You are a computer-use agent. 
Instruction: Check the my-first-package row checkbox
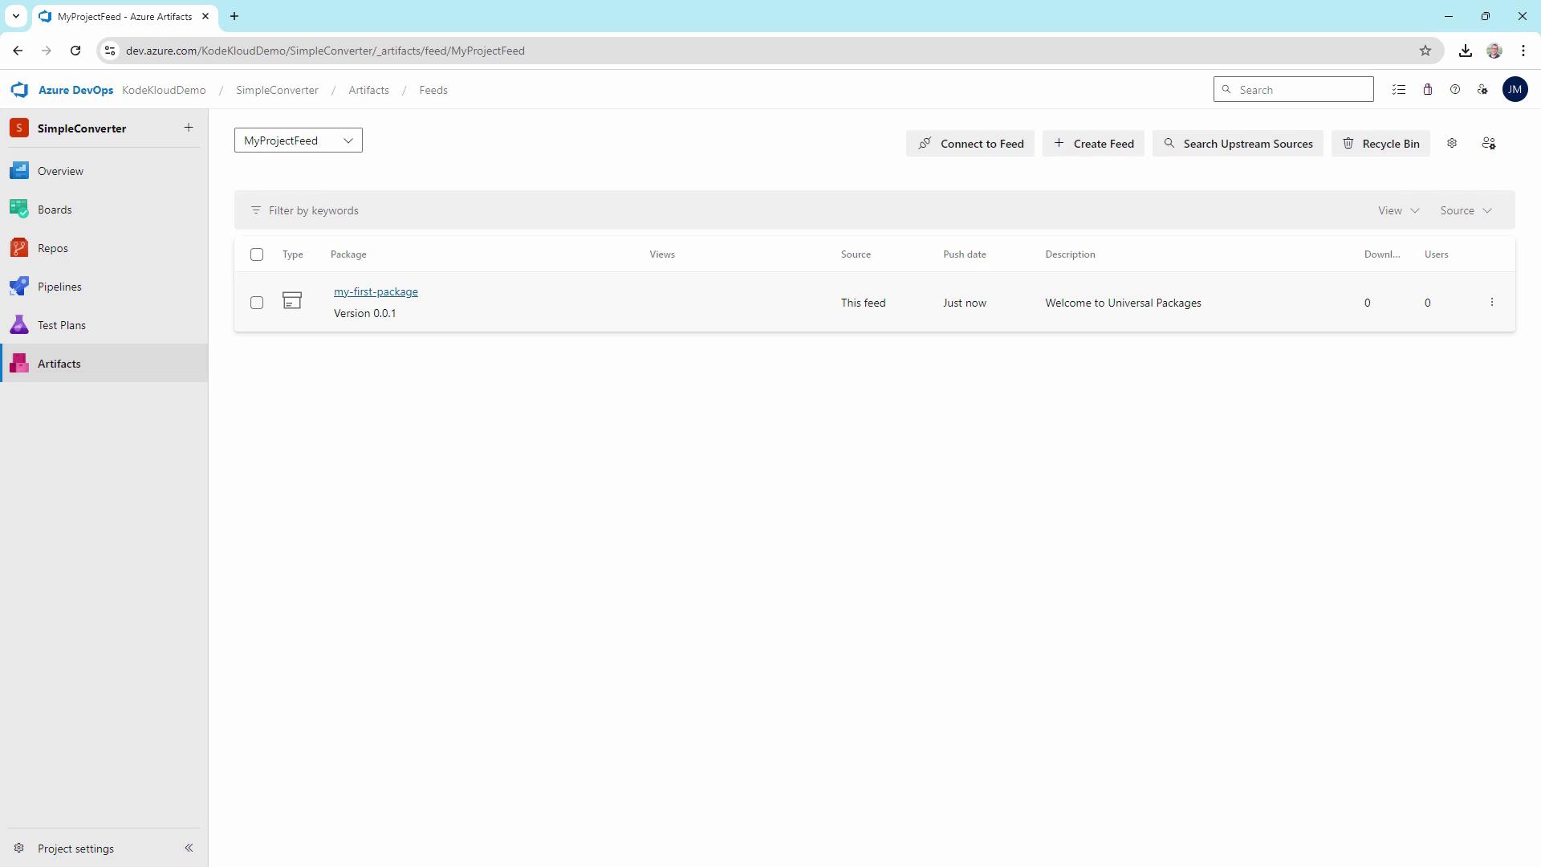coord(257,303)
